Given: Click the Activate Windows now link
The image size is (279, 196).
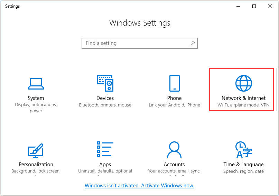Looking at the screenshot, I should coord(140,186).
